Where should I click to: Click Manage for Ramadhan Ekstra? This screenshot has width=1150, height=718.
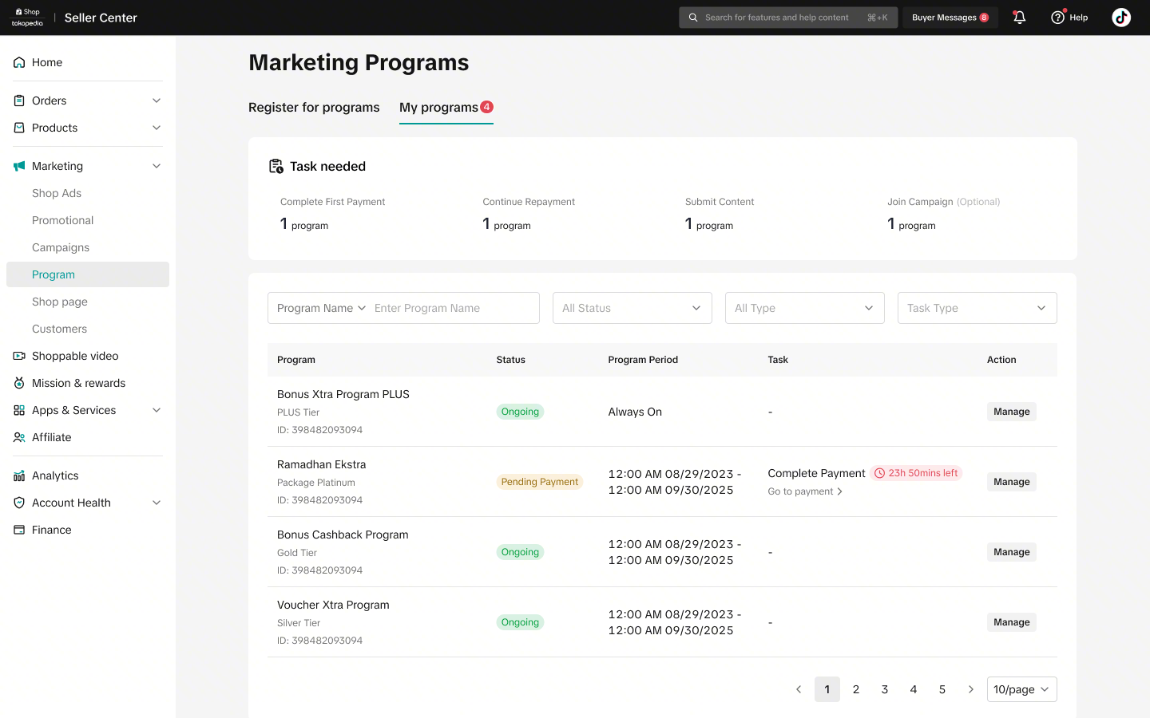point(1012,482)
